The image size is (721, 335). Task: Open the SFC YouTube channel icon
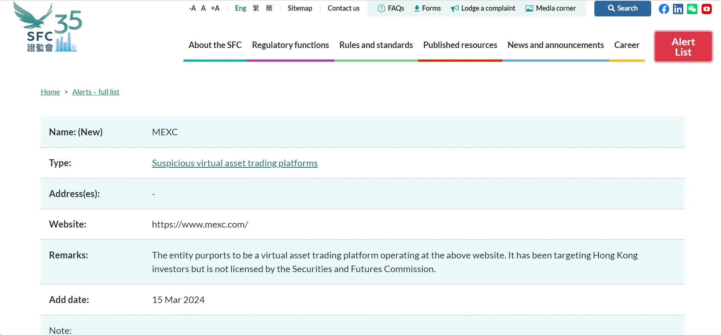tap(707, 9)
